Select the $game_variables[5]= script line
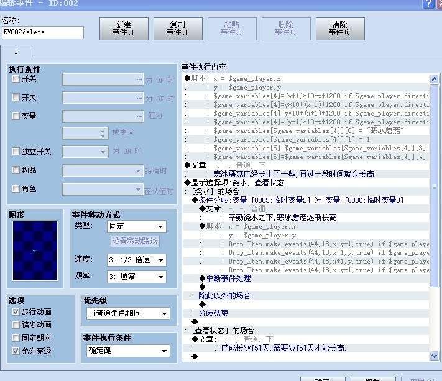The width and height of the screenshot is (442, 381). 306,148
